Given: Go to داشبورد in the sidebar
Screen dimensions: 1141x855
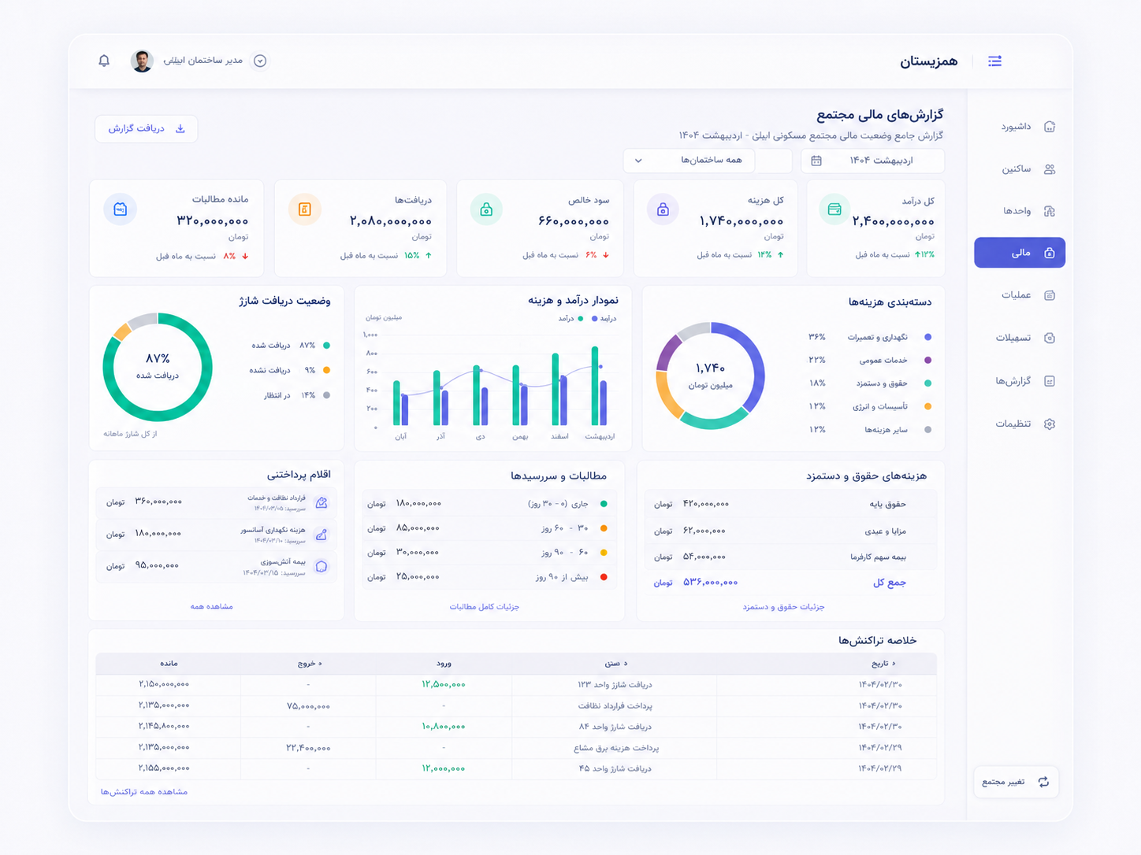Looking at the screenshot, I should [1020, 127].
